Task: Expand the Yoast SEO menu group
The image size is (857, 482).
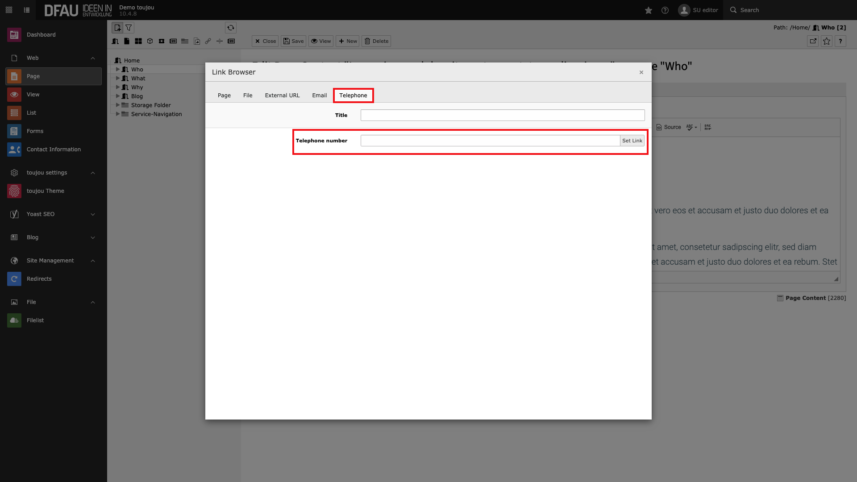Action: (x=93, y=214)
